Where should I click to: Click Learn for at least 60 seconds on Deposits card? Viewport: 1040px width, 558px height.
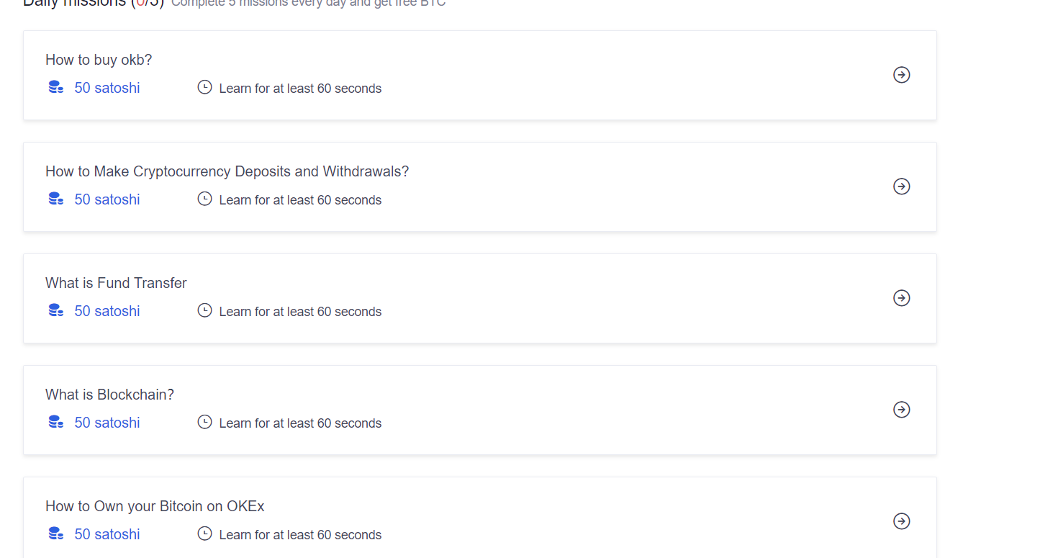tap(300, 199)
